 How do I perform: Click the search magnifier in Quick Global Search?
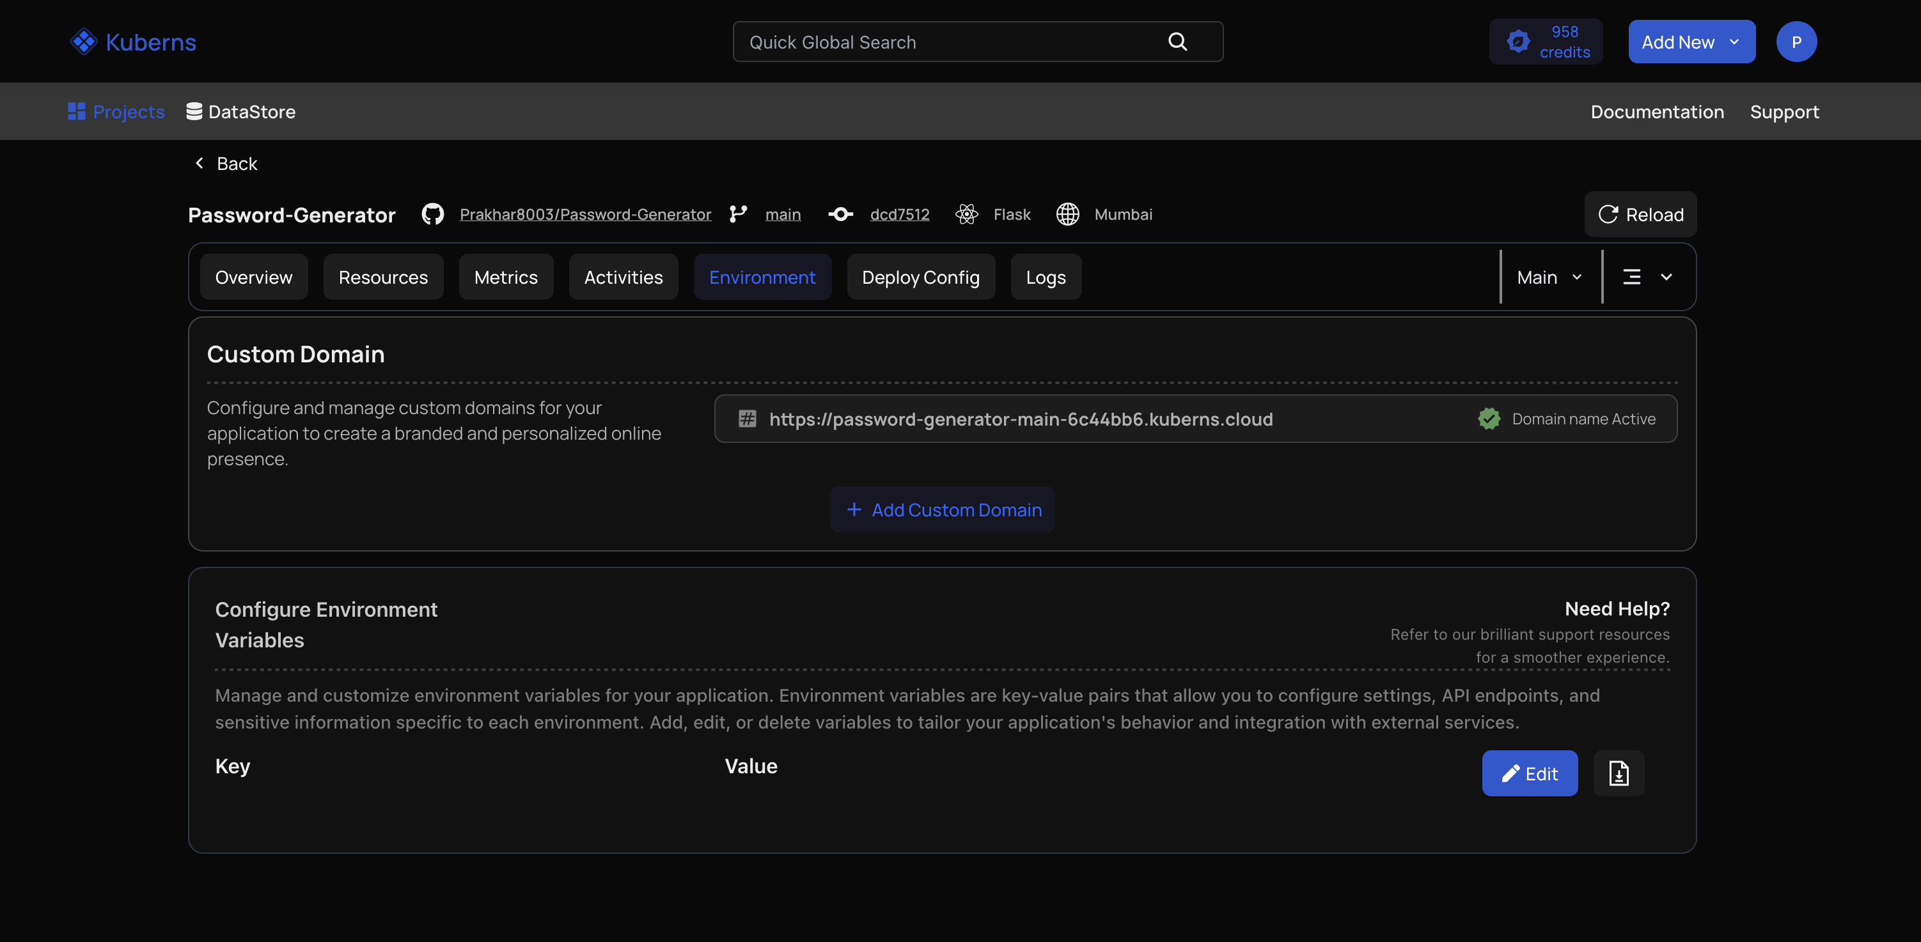pos(1177,41)
